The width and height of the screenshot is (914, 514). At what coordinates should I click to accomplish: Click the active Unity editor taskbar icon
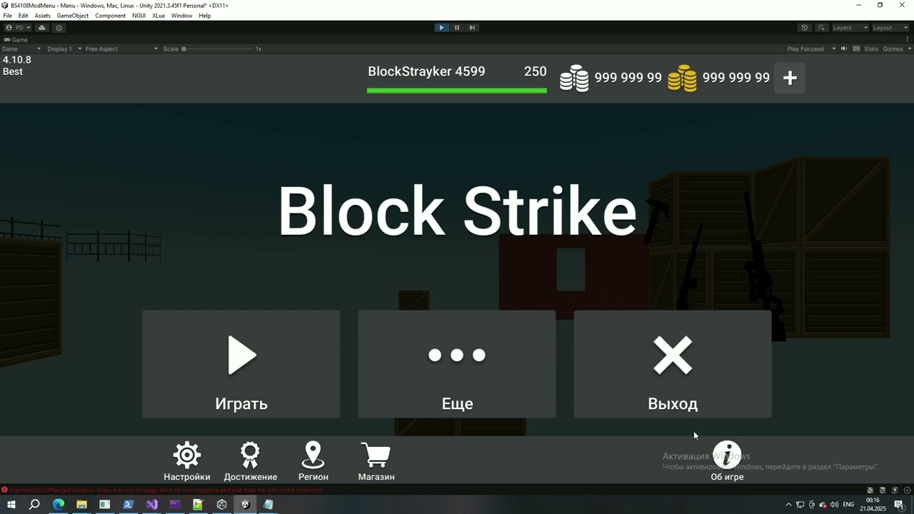[245, 505]
